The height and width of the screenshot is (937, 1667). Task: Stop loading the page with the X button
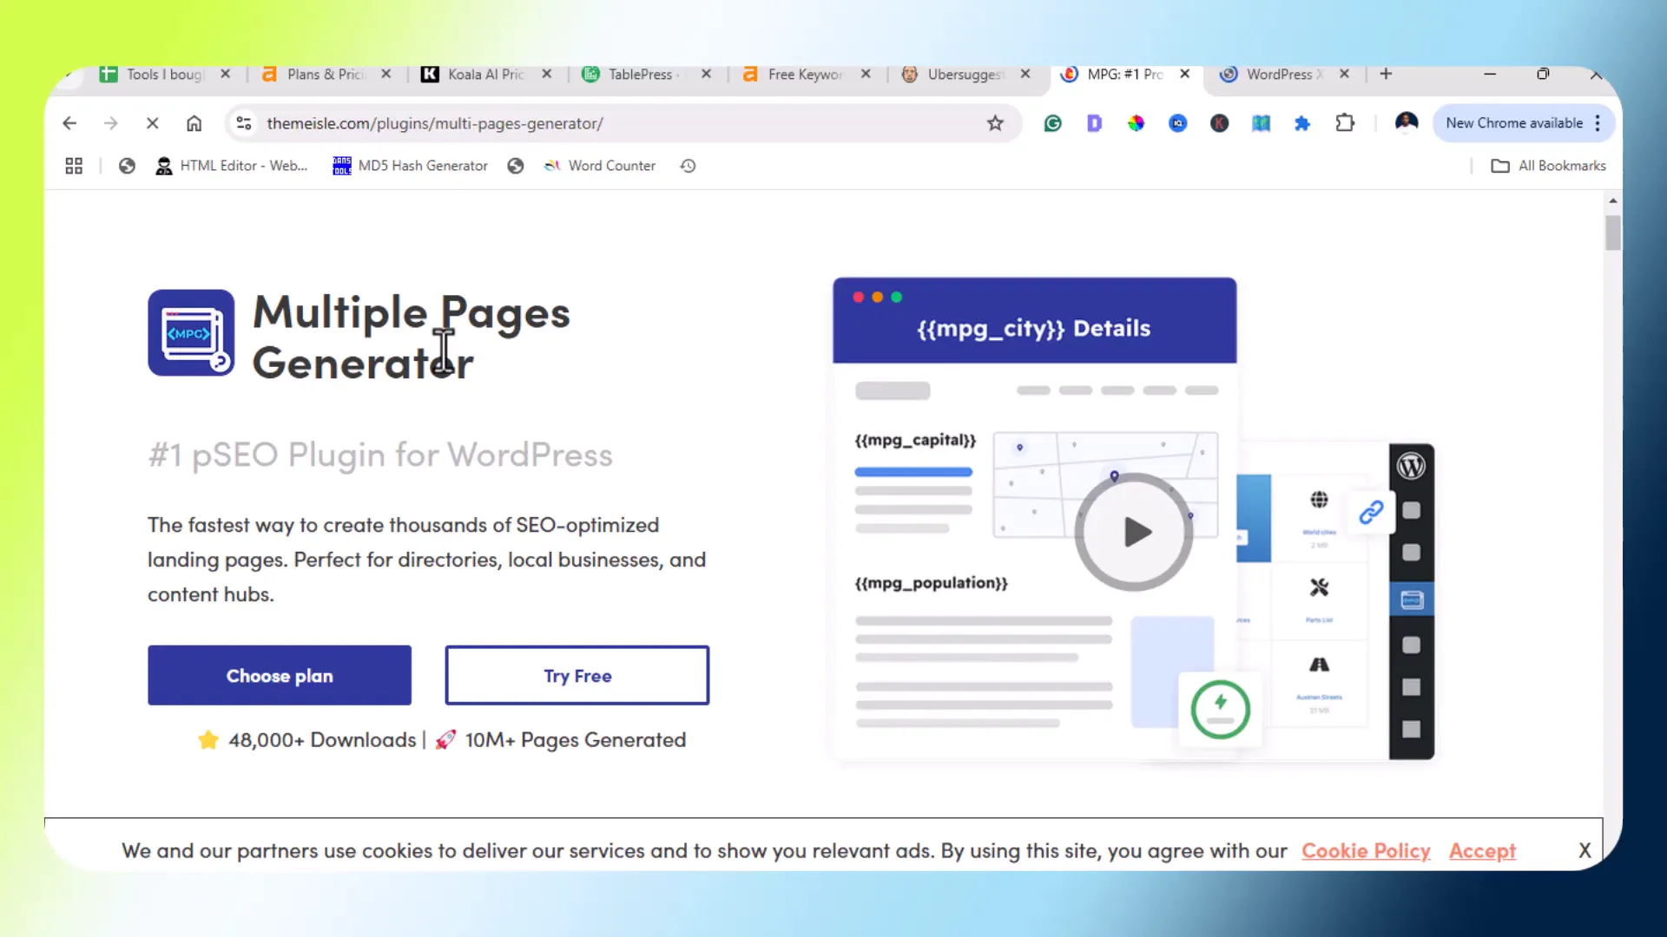[152, 123]
